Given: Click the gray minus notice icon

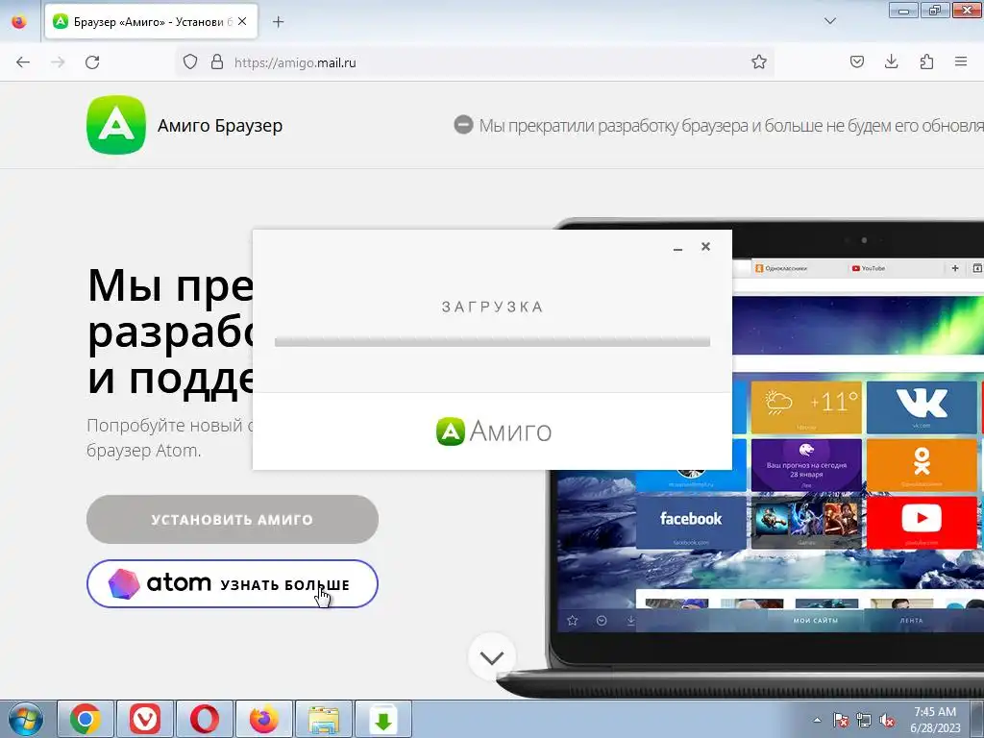Looking at the screenshot, I should pos(463,125).
